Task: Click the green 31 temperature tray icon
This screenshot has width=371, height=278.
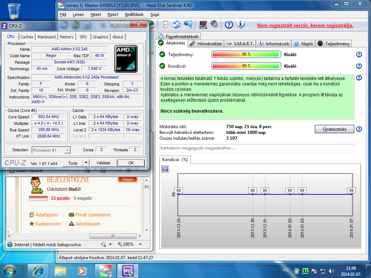Action: click(305, 271)
